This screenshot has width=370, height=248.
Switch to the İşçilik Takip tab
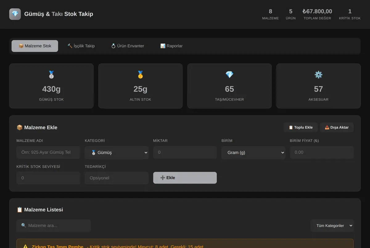[x=81, y=46]
